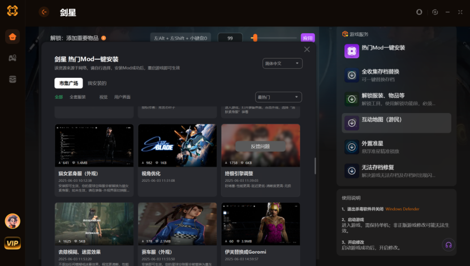Open the user avatar profile
The image size is (470, 266).
[12, 221]
